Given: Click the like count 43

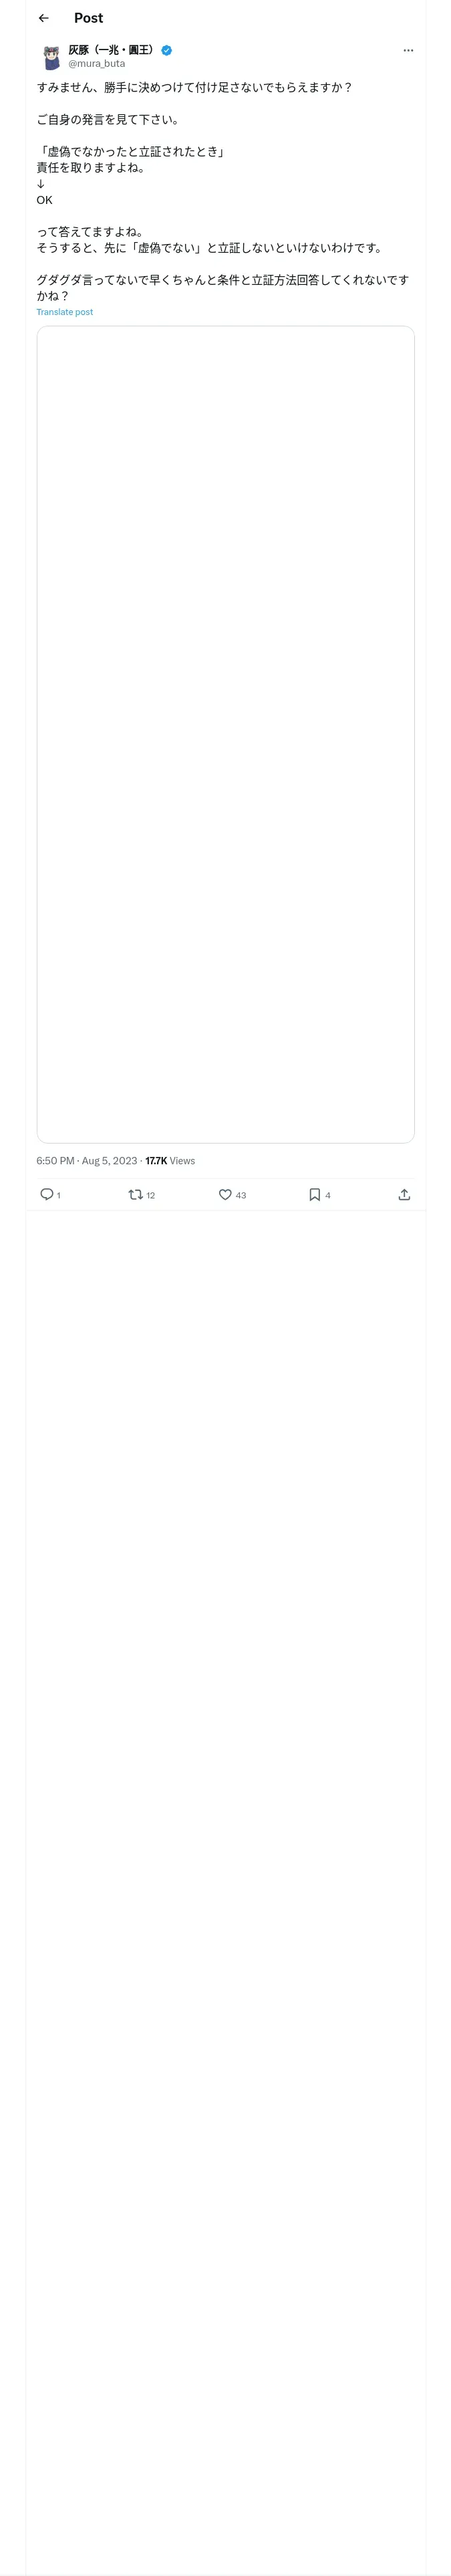Looking at the screenshot, I should point(241,1195).
